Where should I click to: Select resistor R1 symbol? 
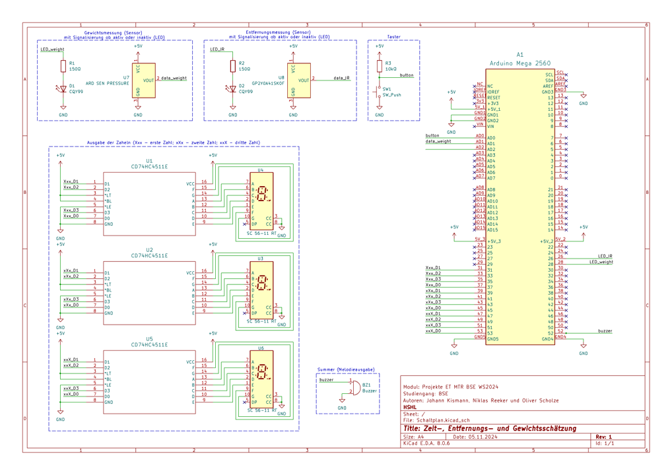(63, 66)
